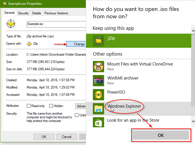The image size is (195, 145).
Task: Click the Store shopping bag icon
Action: [98, 123]
